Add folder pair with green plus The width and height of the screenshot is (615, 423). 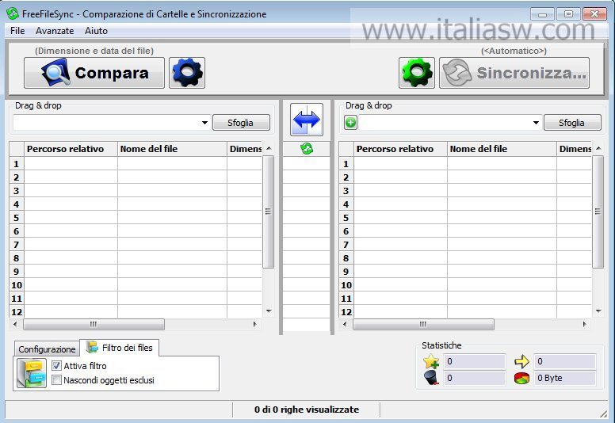click(x=350, y=123)
